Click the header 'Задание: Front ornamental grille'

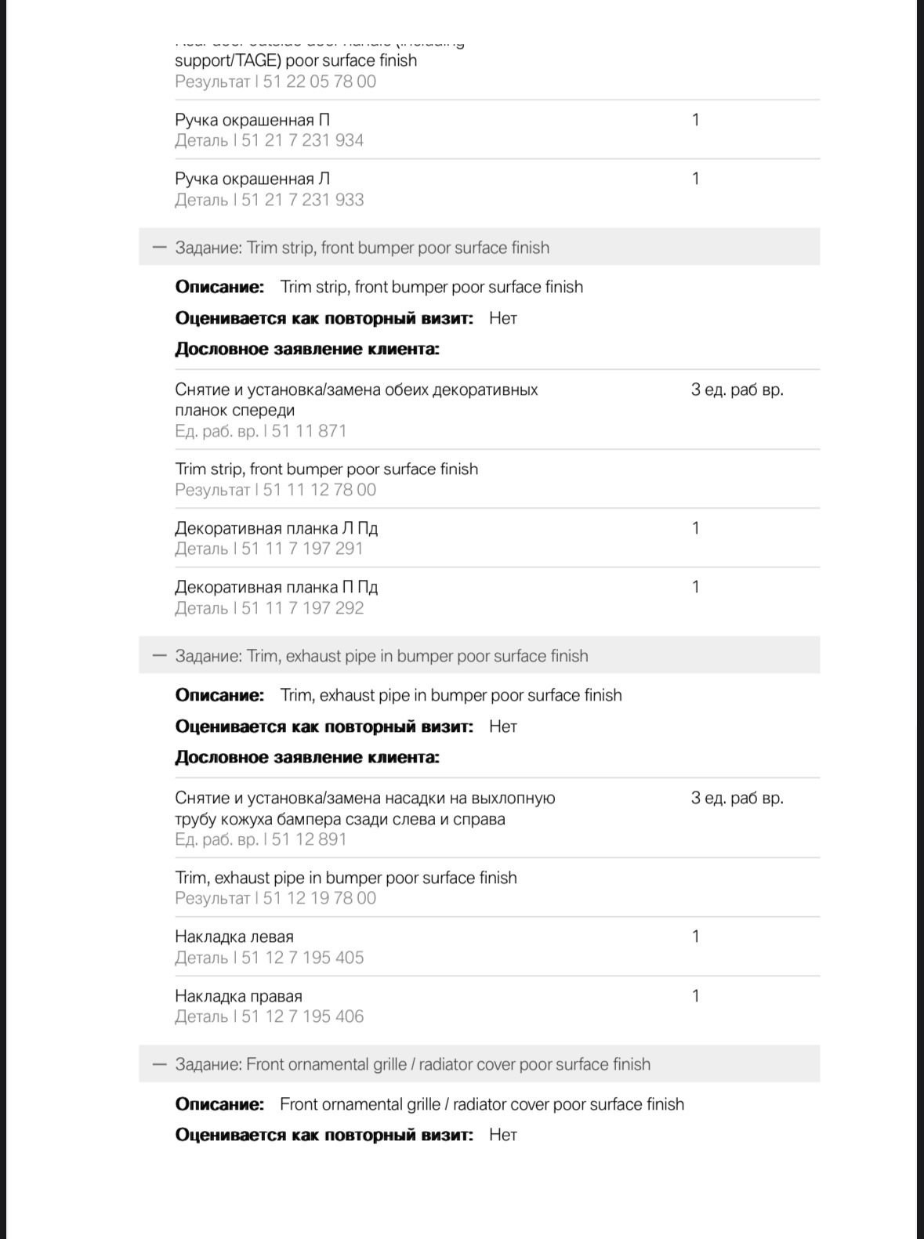413,1064
